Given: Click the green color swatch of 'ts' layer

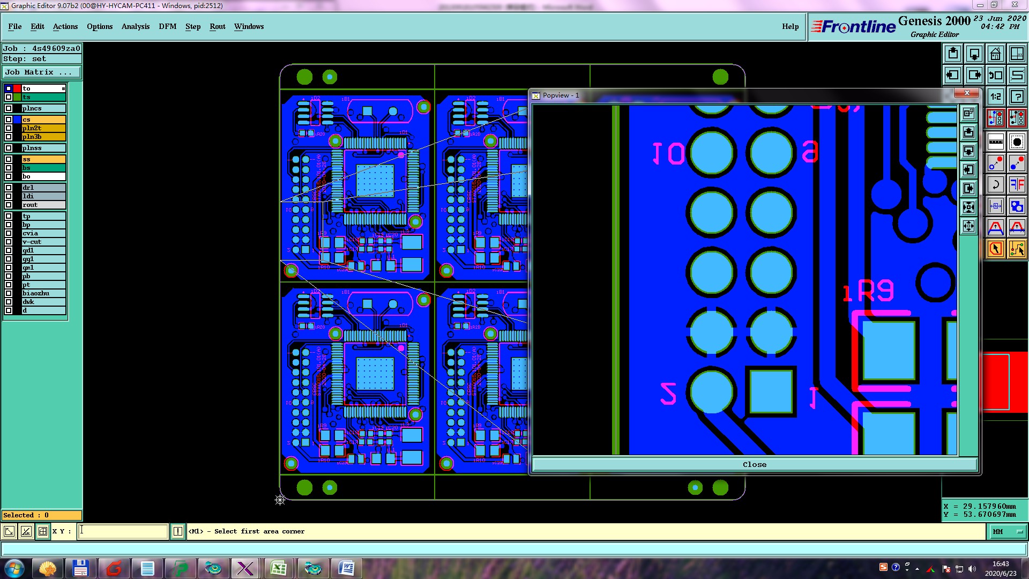Looking at the screenshot, I should coord(17,97).
